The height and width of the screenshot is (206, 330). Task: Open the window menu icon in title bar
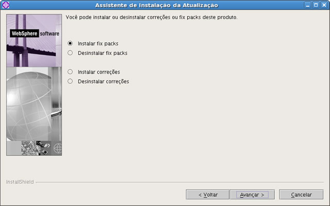pyautogui.click(x=6, y=5)
